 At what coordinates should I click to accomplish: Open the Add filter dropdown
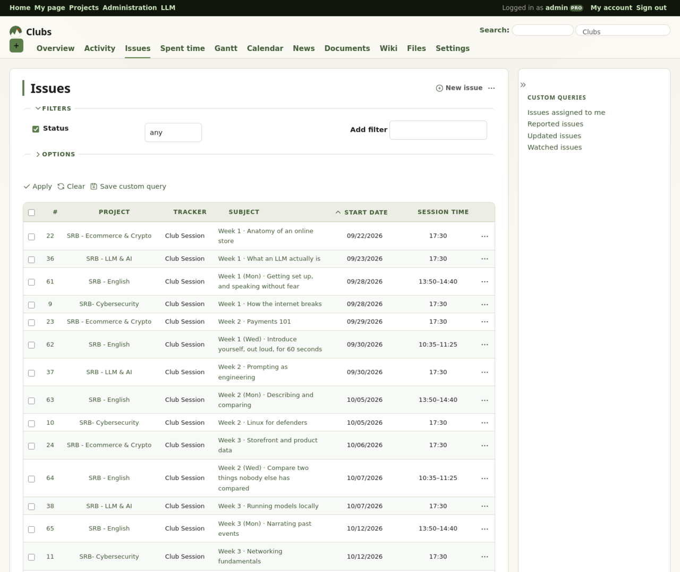tap(438, 130)
